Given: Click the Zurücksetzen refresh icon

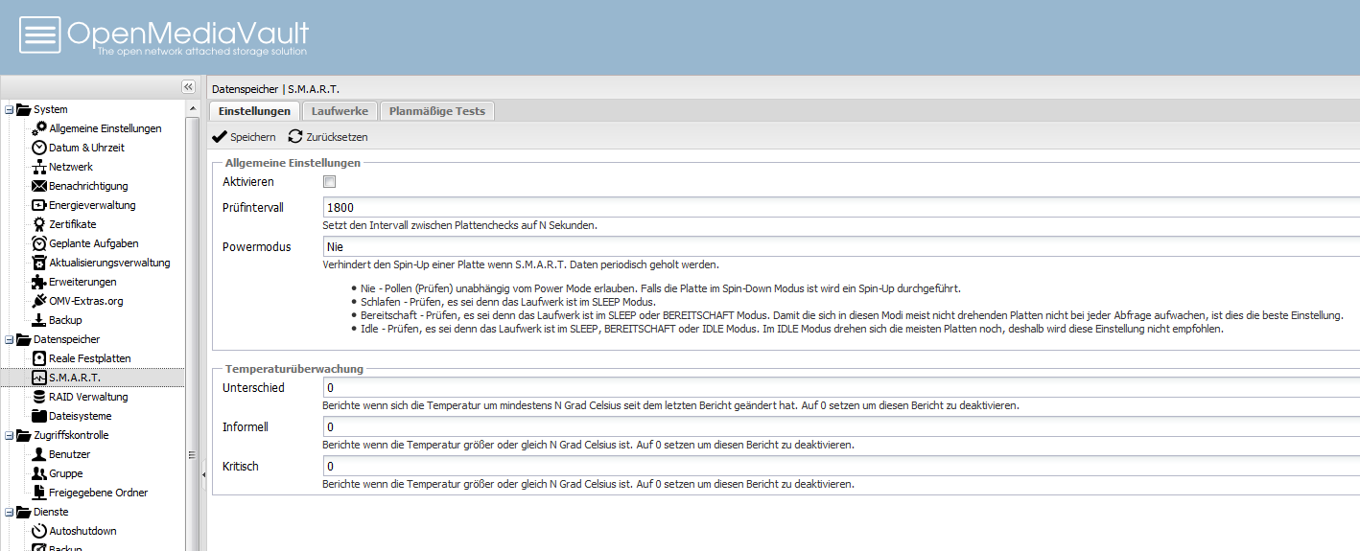Looking at the screenshot, I should tap(295, 137).
